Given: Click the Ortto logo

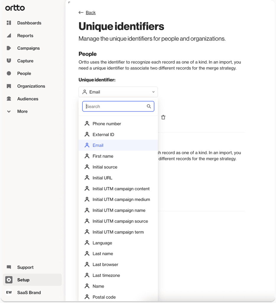Looking at the screenshot, I should pos(14,8).
